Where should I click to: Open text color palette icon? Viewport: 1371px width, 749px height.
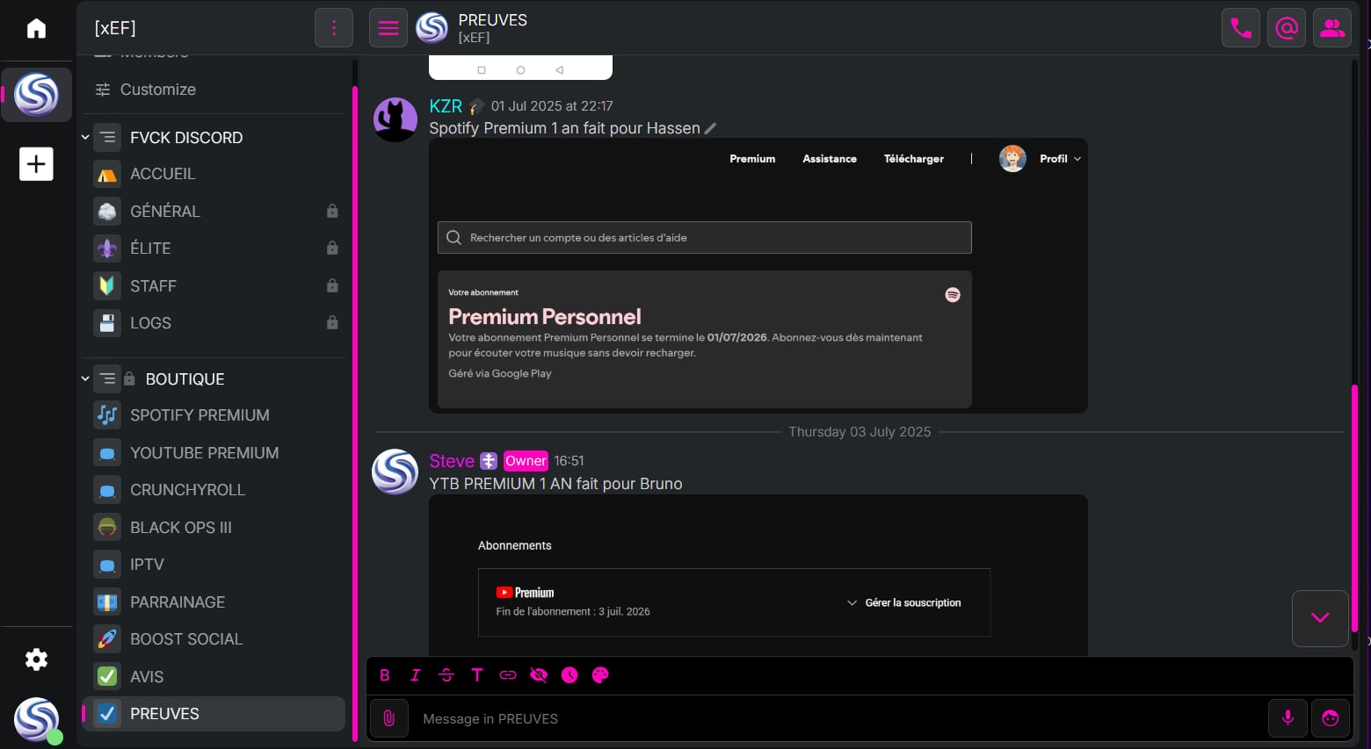[600, 675]
